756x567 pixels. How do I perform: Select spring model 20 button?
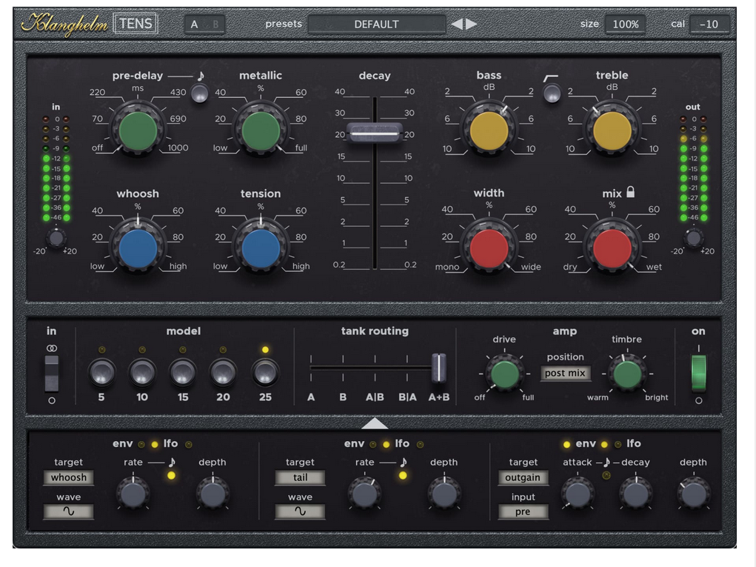tap(223, 373)
